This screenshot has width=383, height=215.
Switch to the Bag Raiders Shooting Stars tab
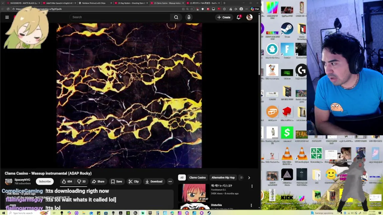[x=131, y=3]
